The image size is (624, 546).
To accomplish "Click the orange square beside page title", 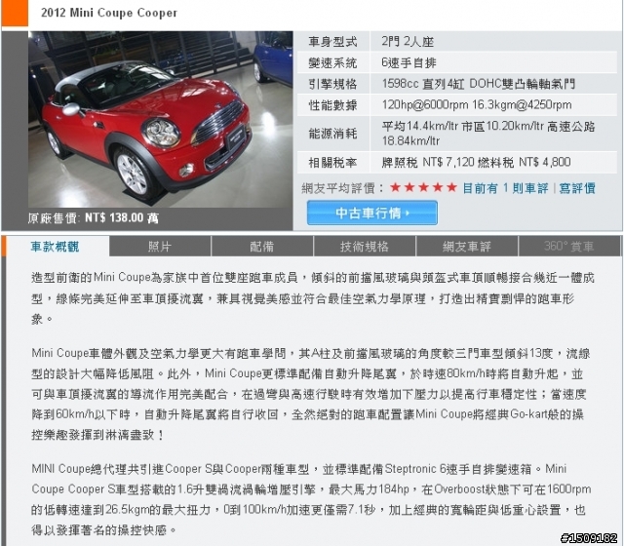I will (x=16, y=13).
